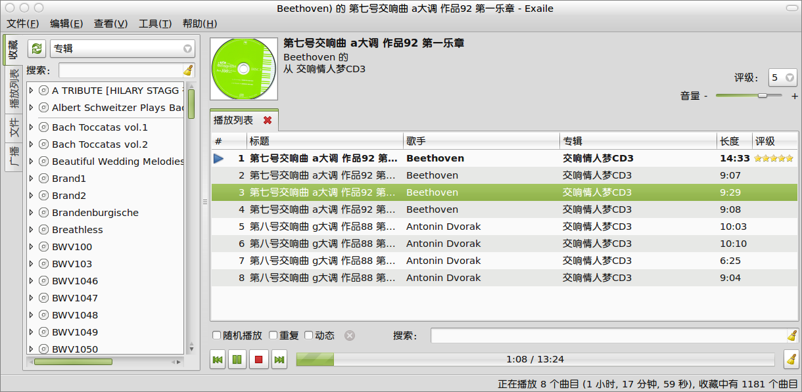Click disc icon of BWV1048 album
Viewport: 802px width, 392px height.
pos(44,315)
